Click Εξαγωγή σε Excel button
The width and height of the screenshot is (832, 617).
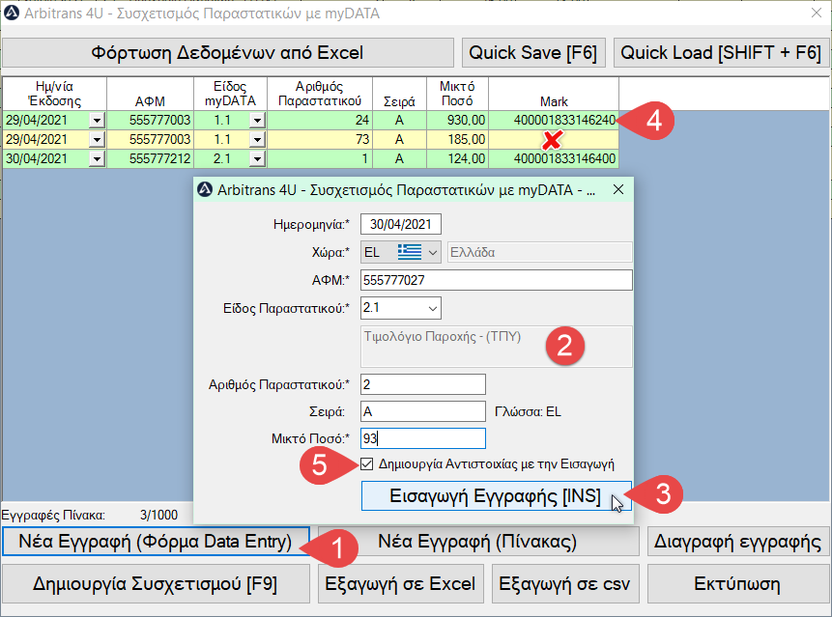pyautogui.click(x=401, y=583)
